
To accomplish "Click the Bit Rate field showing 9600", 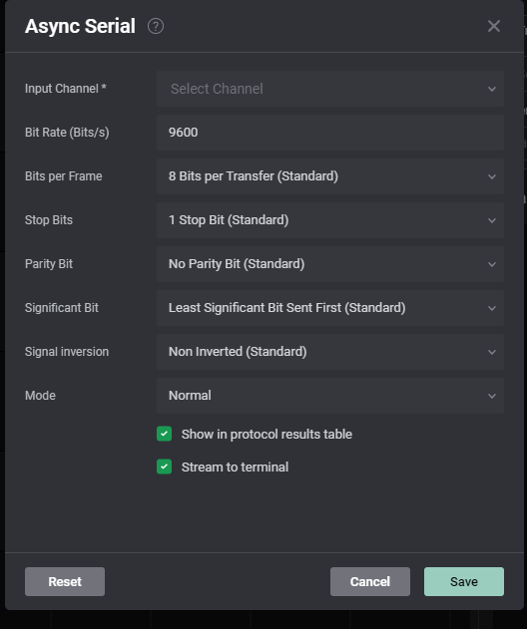I will click(x=330, y=133).
